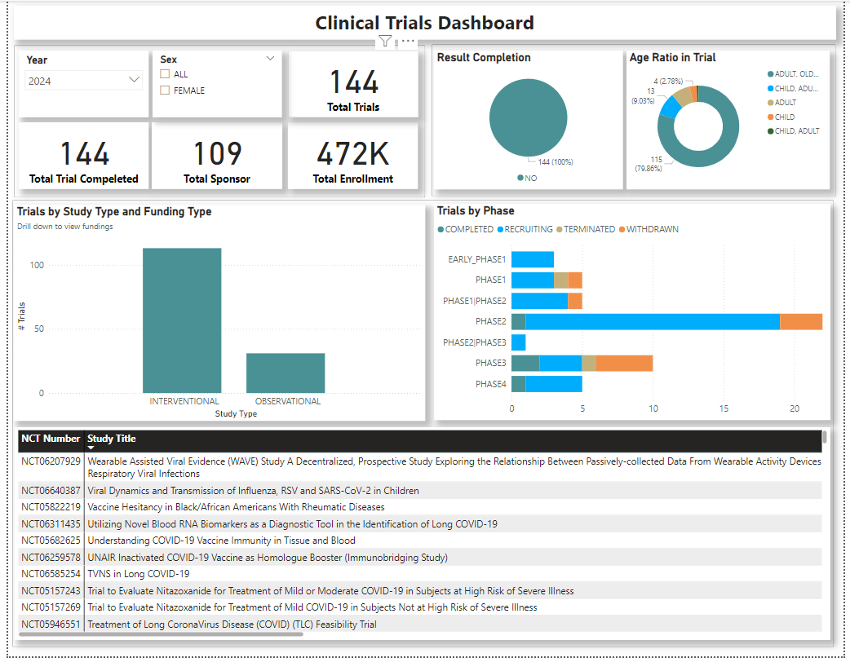The height and width of the screenshot is (662, 850).
Task: Select the Total Trials KPI card
Action: [x=353, y=84]
